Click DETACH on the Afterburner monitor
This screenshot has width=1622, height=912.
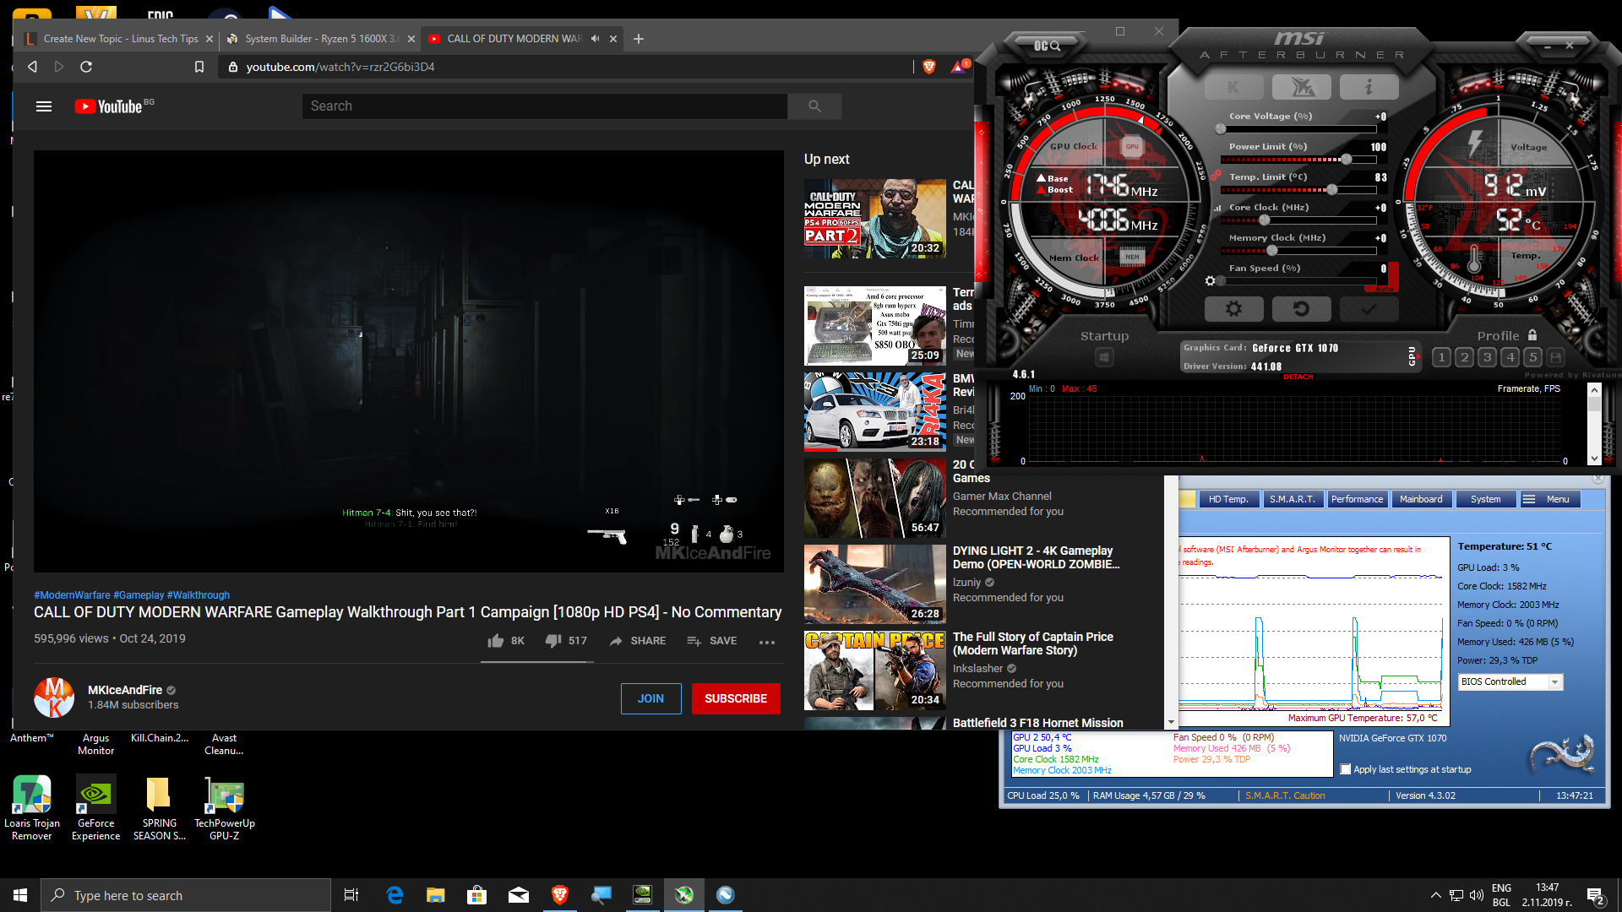1298,377
